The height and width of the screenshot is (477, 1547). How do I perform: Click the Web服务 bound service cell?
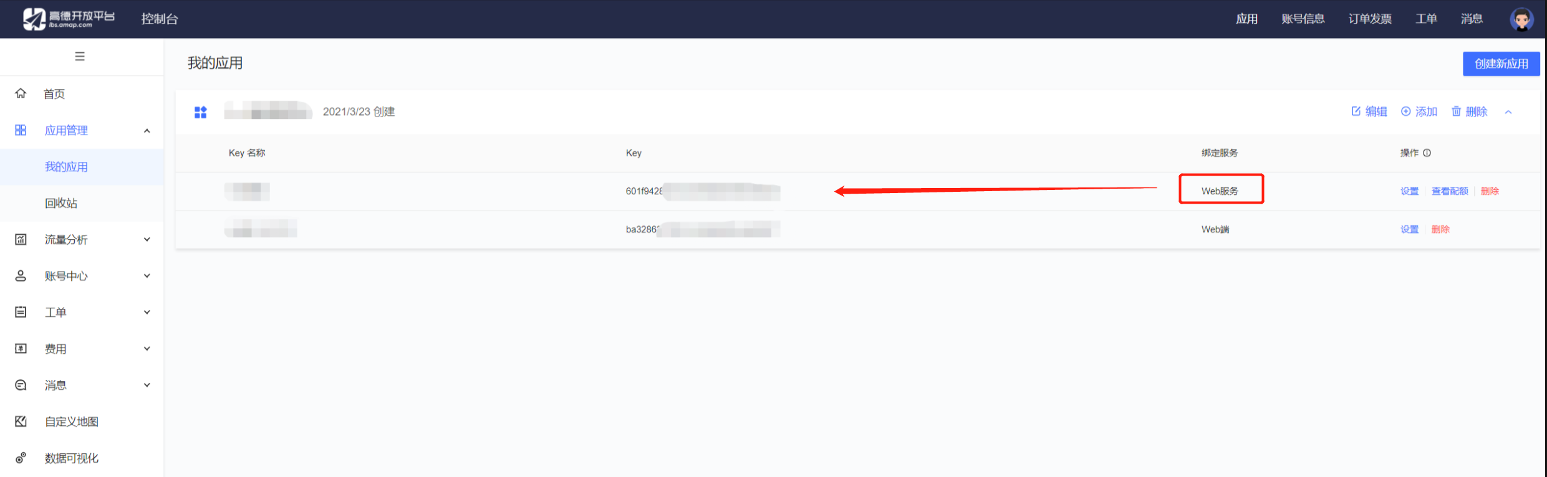pos(1220,191)
